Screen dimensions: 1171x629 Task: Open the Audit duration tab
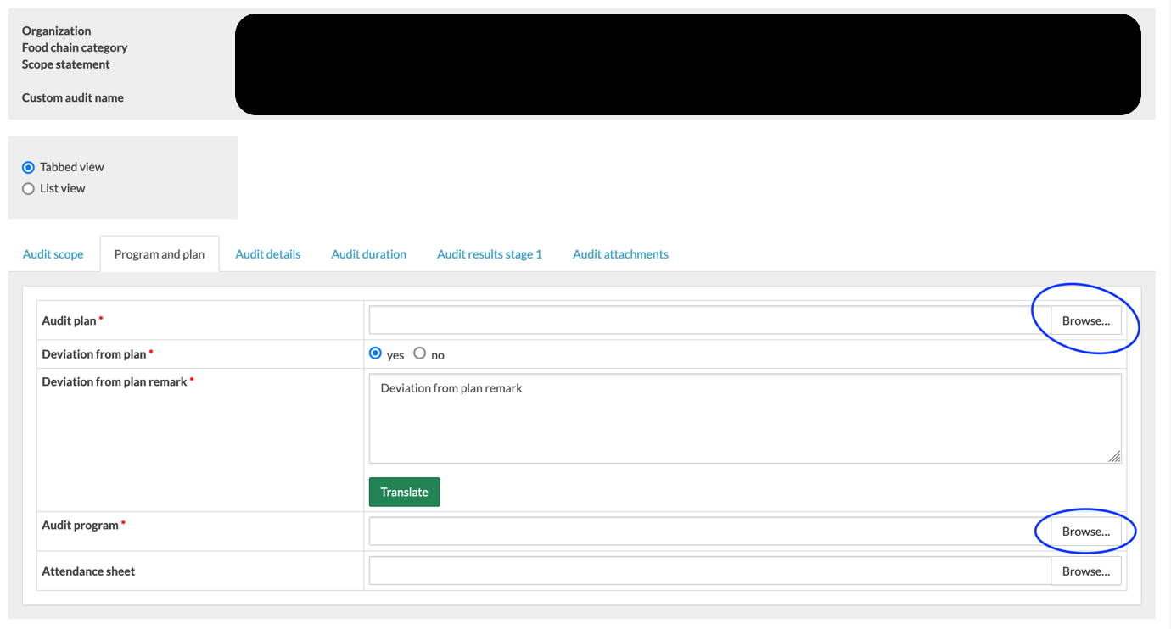369,254
